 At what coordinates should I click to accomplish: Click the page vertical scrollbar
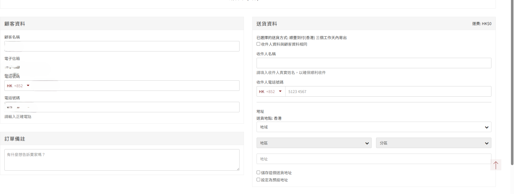tap(512, 83)
